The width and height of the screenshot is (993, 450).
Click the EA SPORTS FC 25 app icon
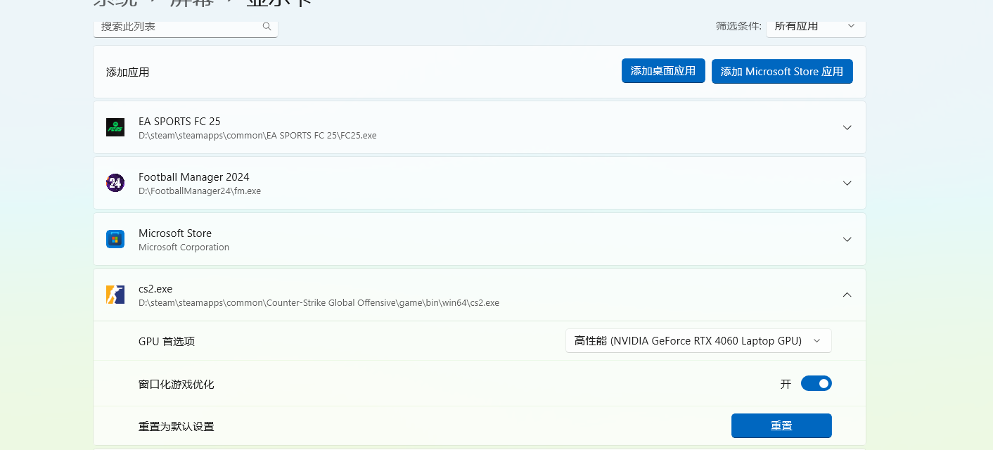point(115,127)
